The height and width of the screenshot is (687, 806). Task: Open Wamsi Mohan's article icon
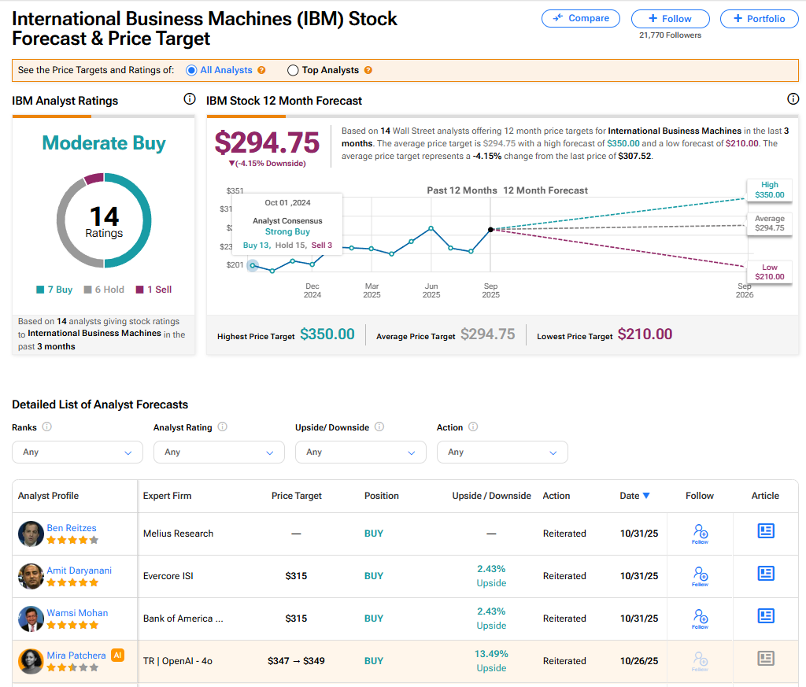pyautogui.click(x=765, y=616)
